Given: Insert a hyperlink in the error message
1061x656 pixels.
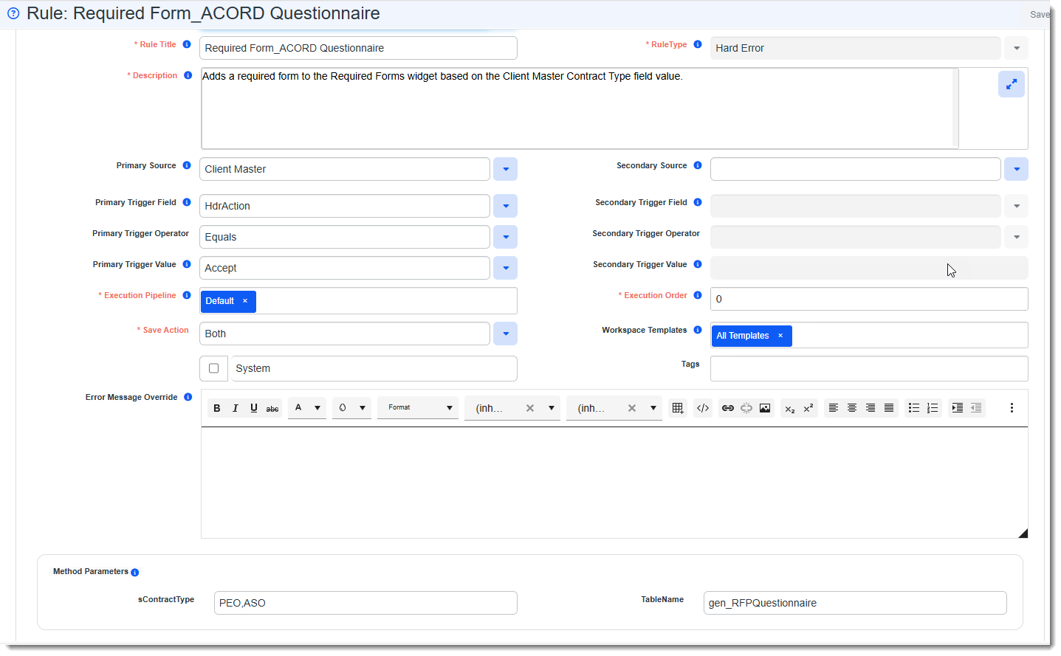Looking at the screenshot, I should pos(727,407).
